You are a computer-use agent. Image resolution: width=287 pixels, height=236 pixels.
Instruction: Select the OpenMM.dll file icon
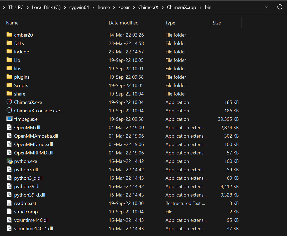[9, 127]
